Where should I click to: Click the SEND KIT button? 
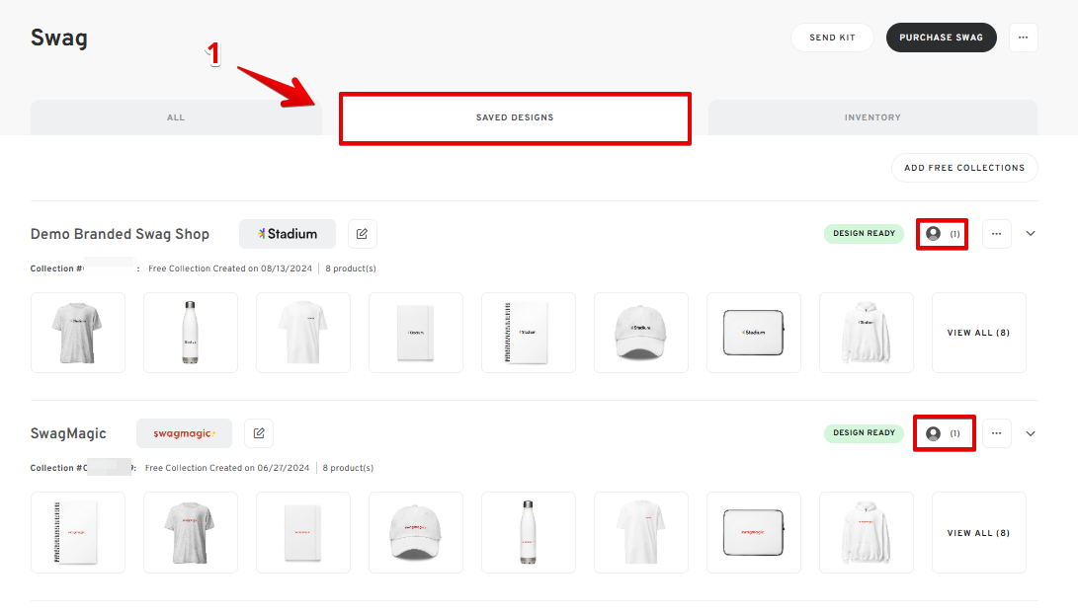pos(832,38)
